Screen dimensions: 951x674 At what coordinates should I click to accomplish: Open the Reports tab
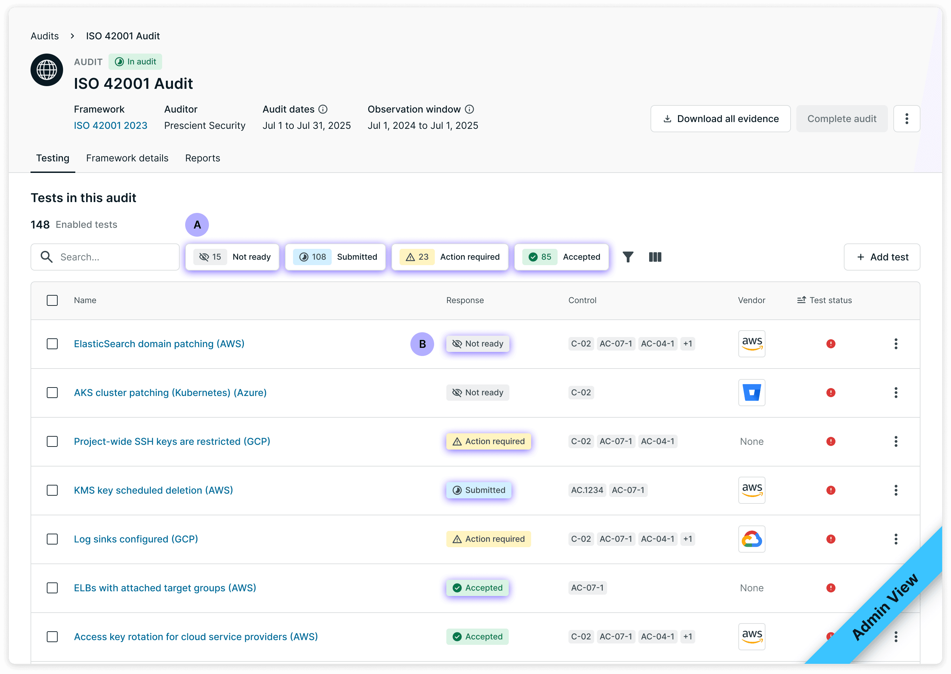click(x=202, y=158)
